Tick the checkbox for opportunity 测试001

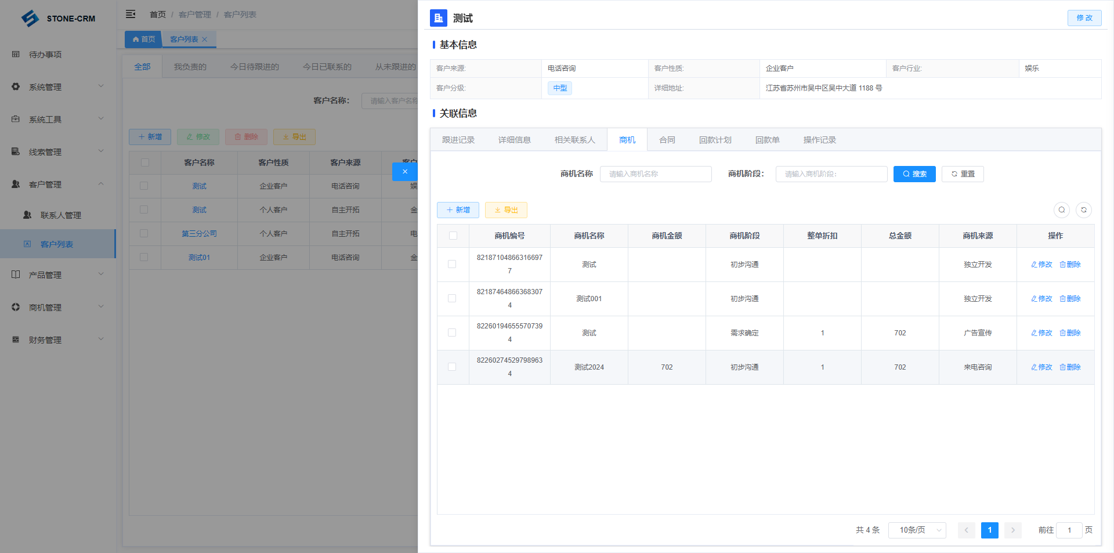[452, 298]
